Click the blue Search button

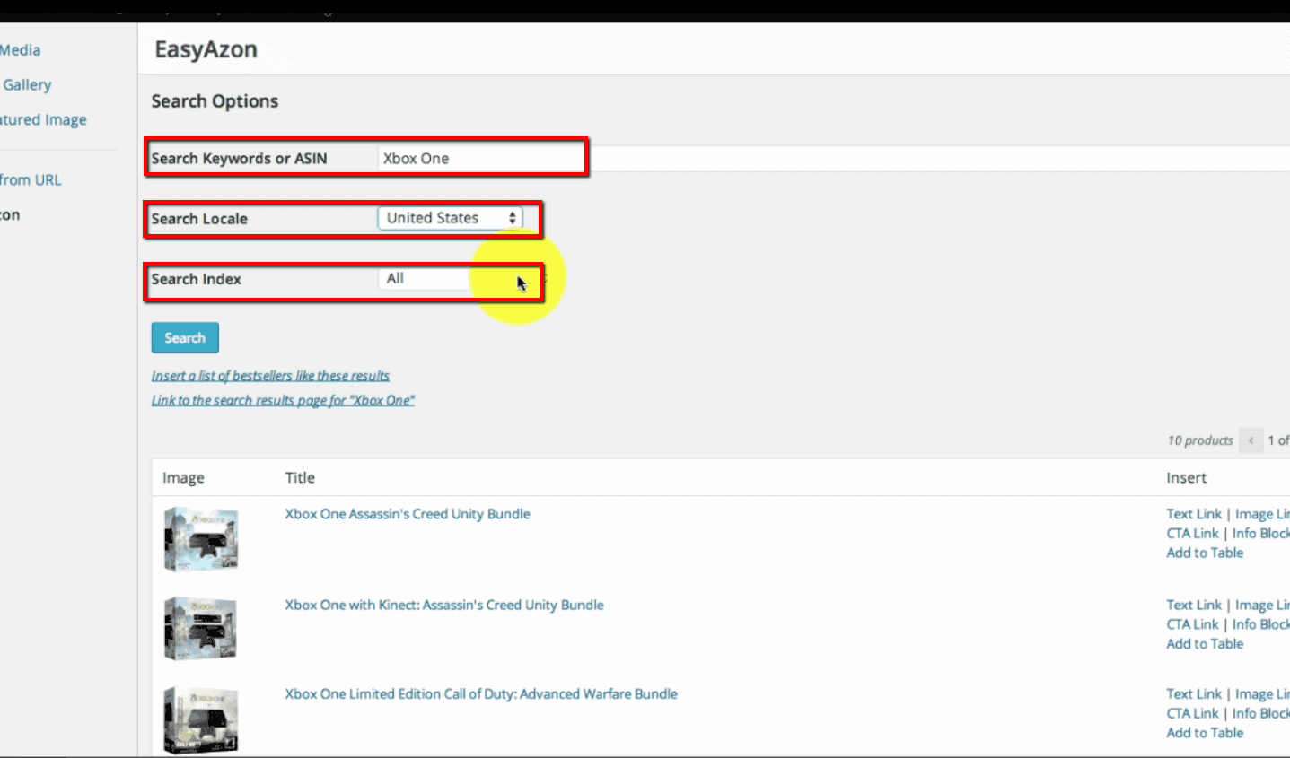tap(185, 338)
